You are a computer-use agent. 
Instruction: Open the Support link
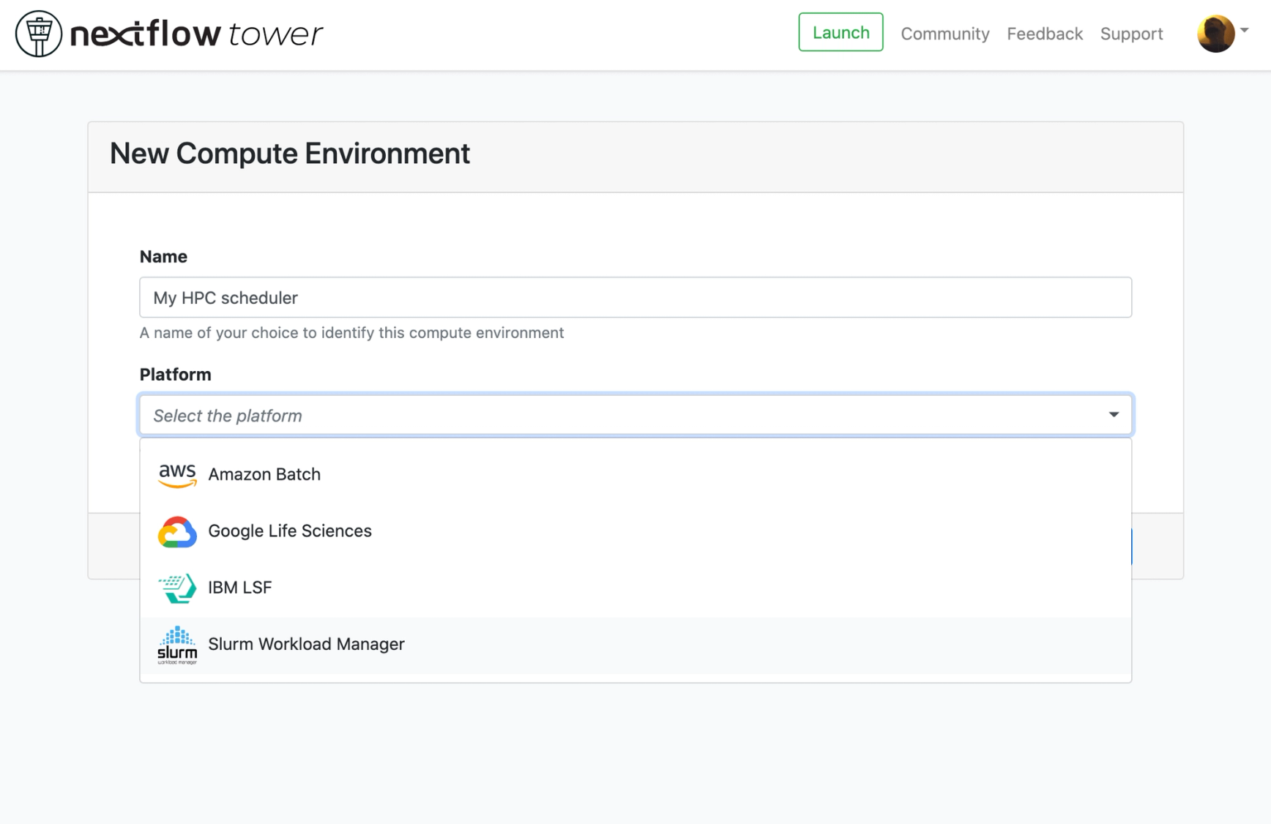point(1131,34)
